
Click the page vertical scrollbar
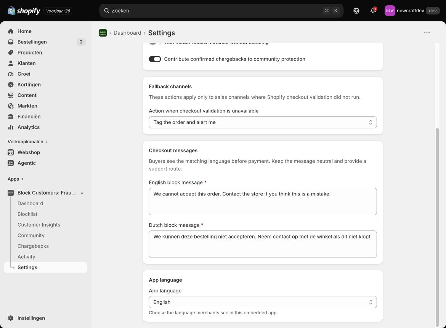click(437, 227)
